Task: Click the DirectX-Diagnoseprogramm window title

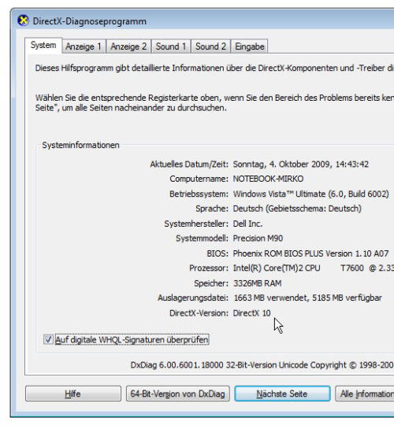Action: click(x=90, y=21)
